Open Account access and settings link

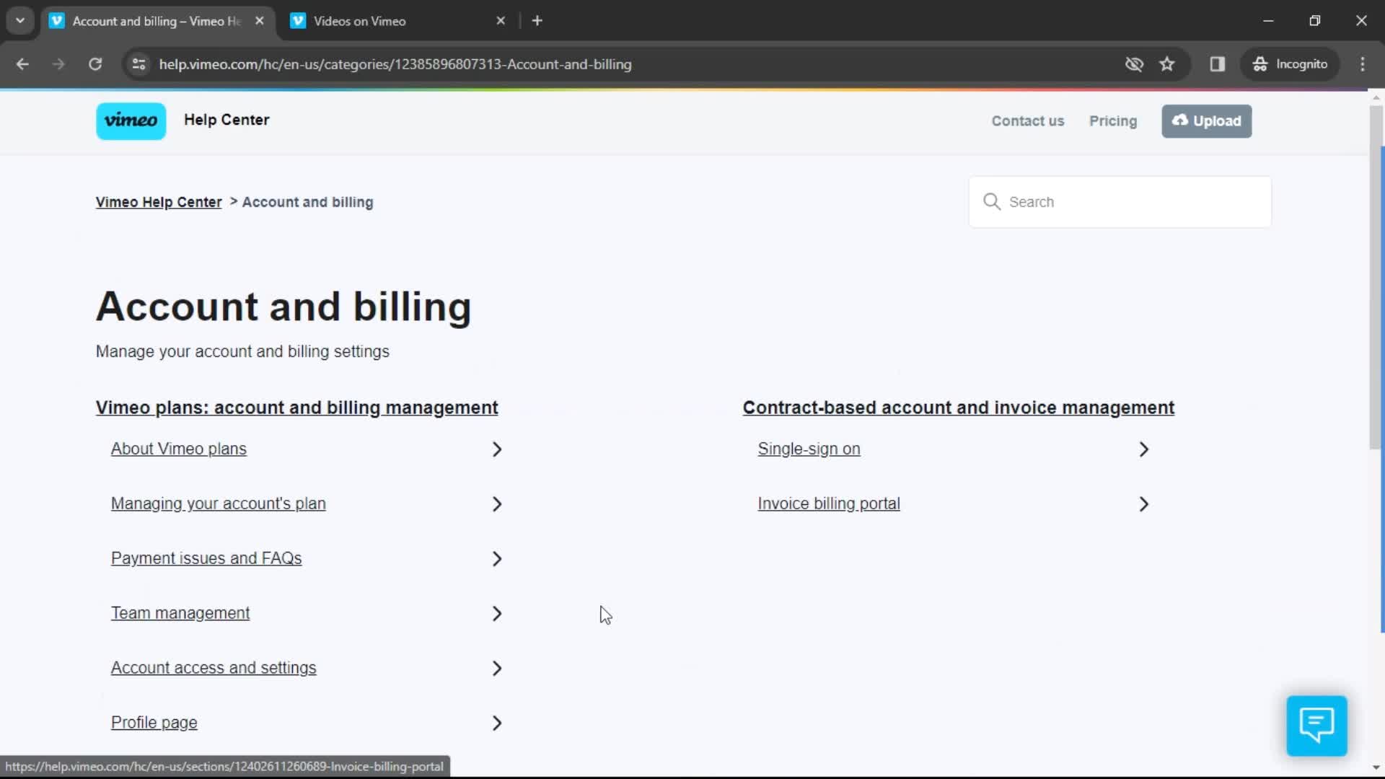tap(214, 668)
